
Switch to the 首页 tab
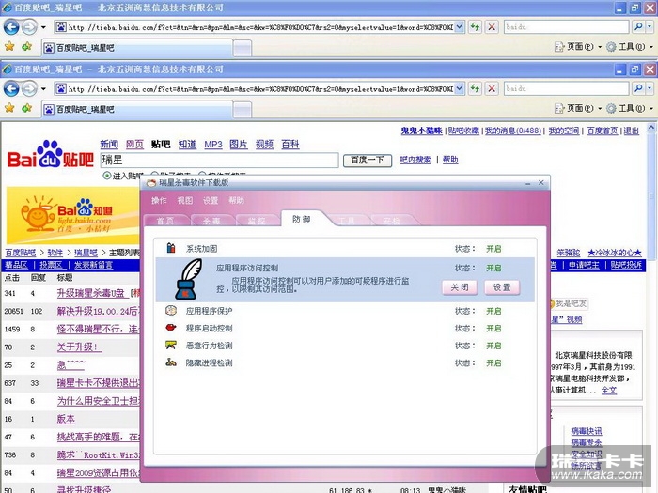(165, 221)
